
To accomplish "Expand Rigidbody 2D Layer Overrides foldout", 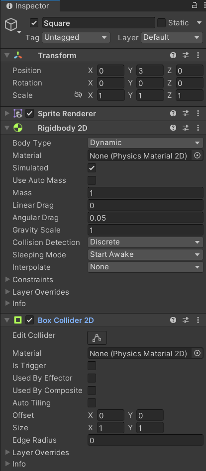I will tap(7, 292).
